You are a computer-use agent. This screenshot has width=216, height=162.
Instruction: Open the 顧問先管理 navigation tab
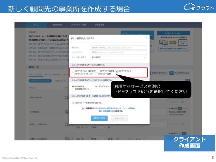(x=57, y=25)
